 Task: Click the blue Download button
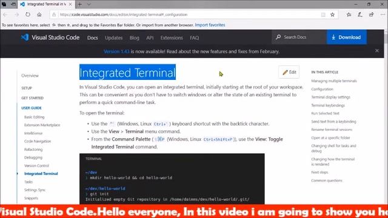tap(347, 38)
